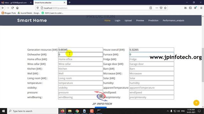
Task: Open the GUVI Learn to code bookmark
Action: pyautogui.click(x=52, y=13)
